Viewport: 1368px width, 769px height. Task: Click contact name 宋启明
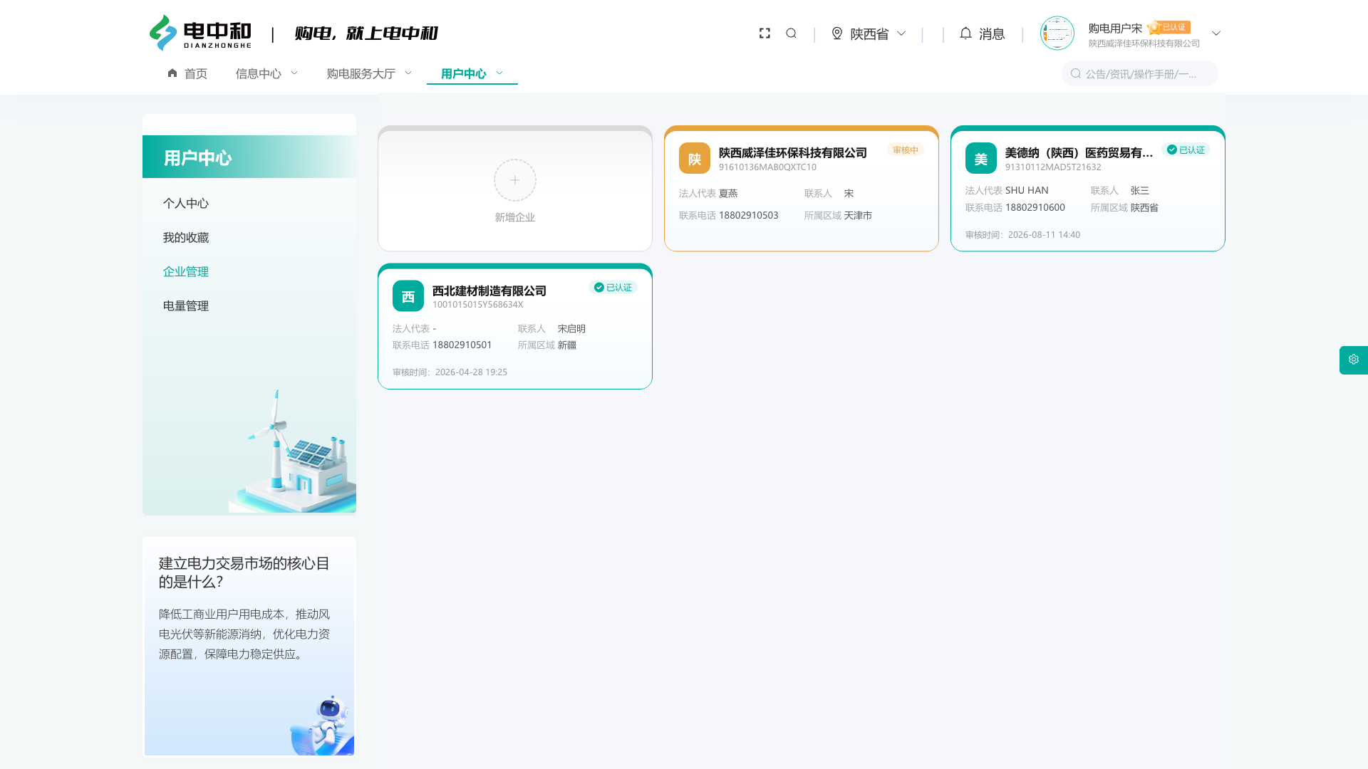[571, 329]
